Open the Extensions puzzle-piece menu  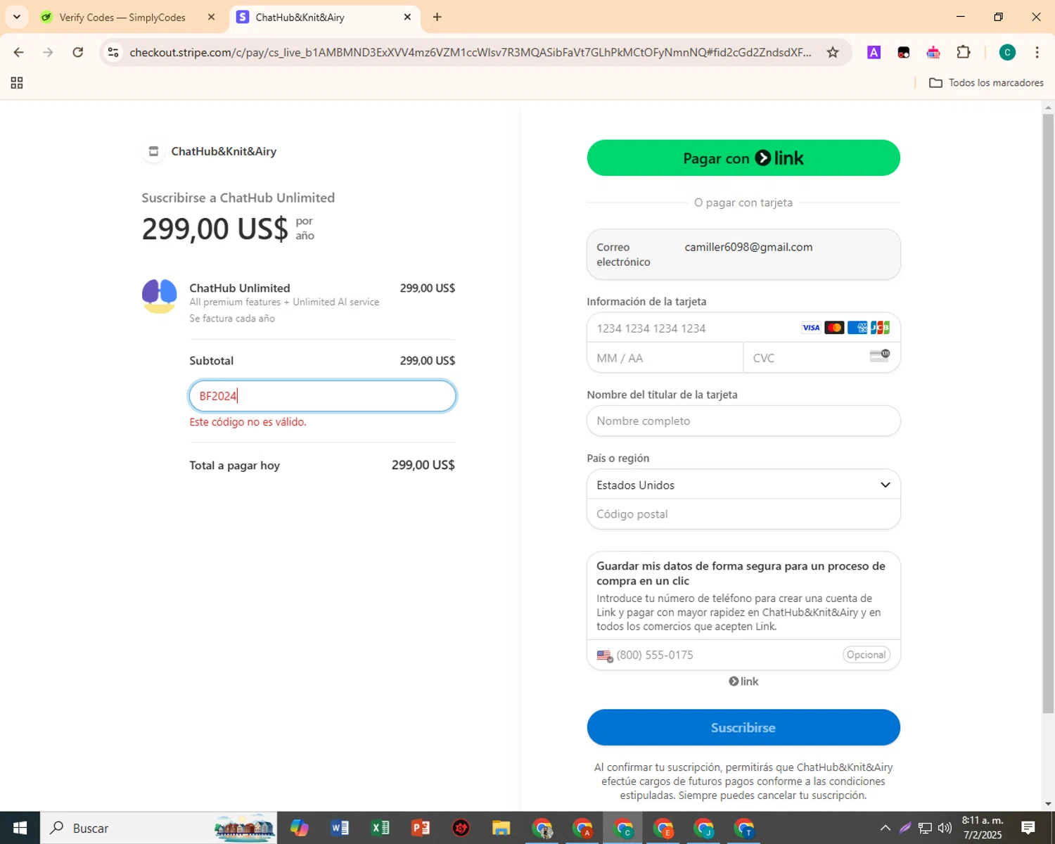(x=964, y=52)
